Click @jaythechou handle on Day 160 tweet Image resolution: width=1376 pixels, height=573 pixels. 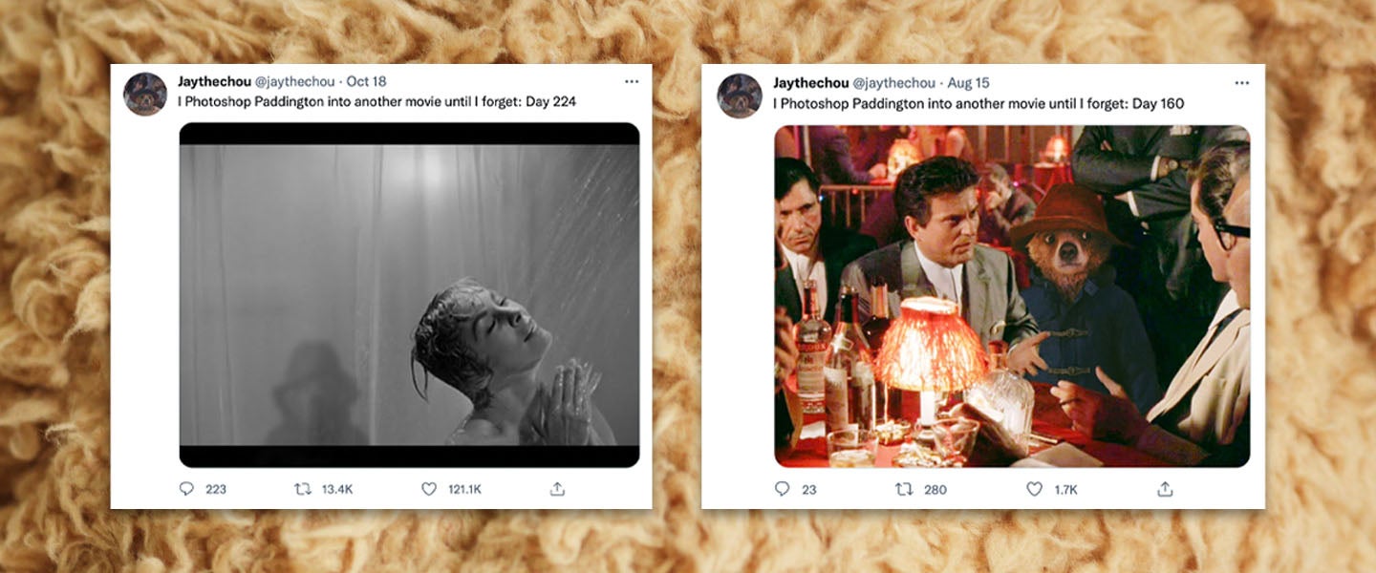(x=893, y=83)
